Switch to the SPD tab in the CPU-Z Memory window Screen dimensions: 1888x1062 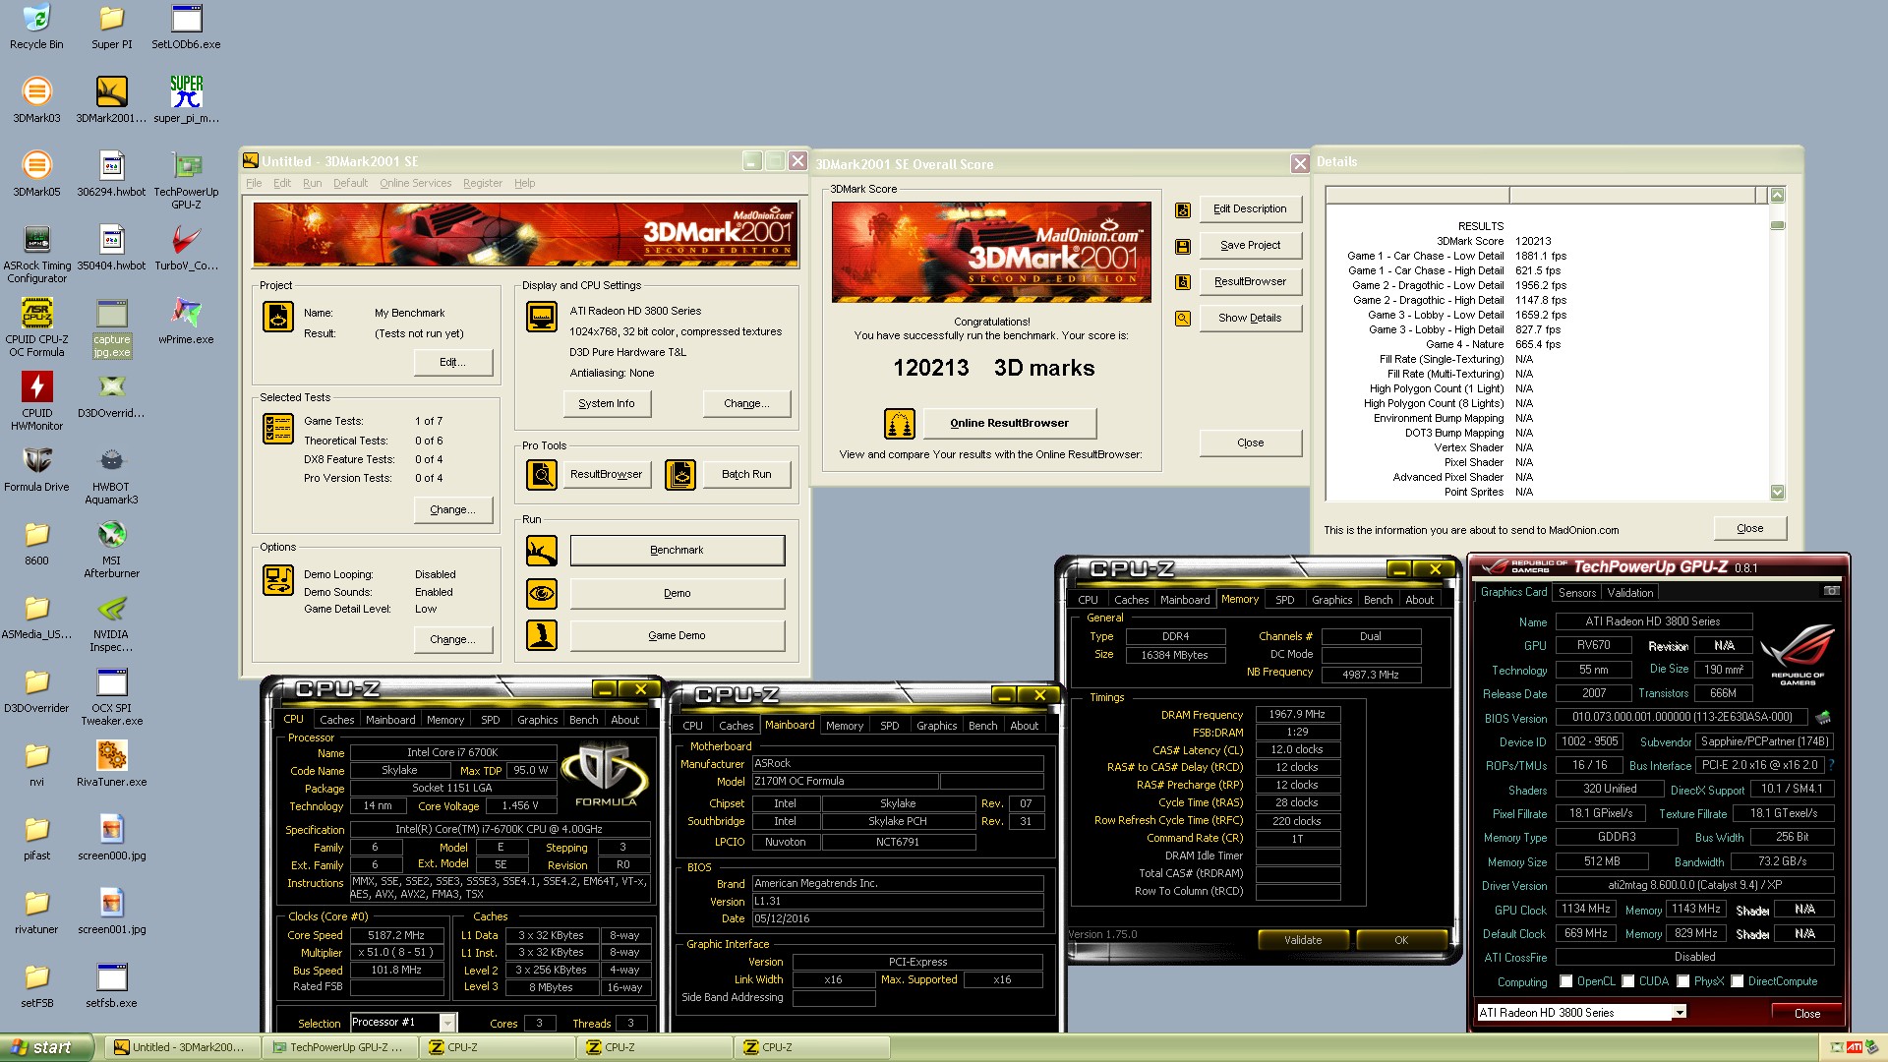coord(1285,600)
